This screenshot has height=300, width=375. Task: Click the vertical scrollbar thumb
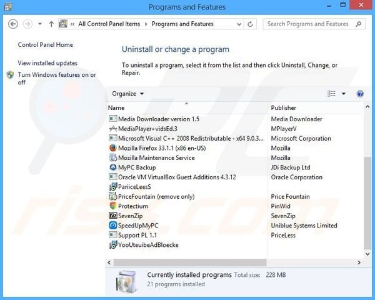(367, 203)
